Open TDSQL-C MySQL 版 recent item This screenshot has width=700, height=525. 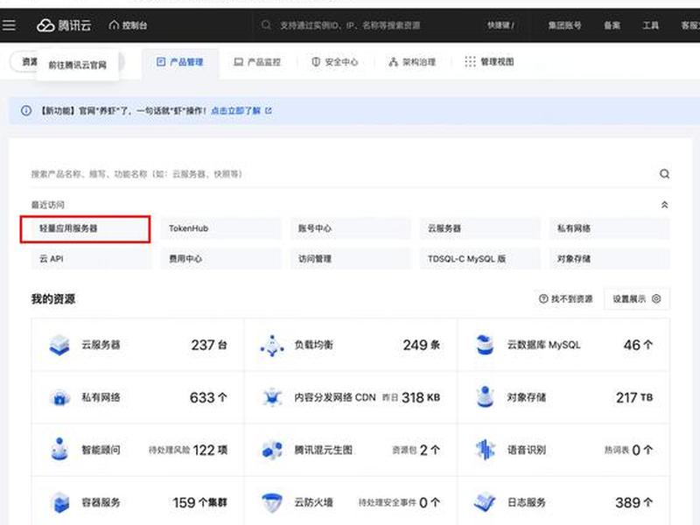(479, 258)
